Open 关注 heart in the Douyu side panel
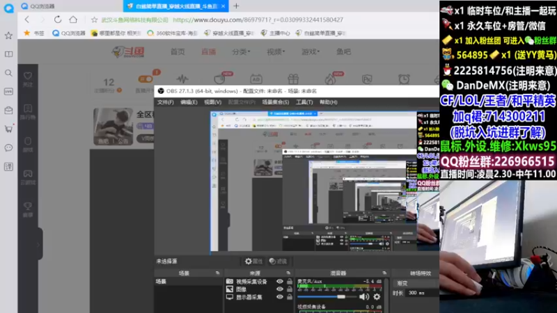Screen dimensions: 557x313 28,79
